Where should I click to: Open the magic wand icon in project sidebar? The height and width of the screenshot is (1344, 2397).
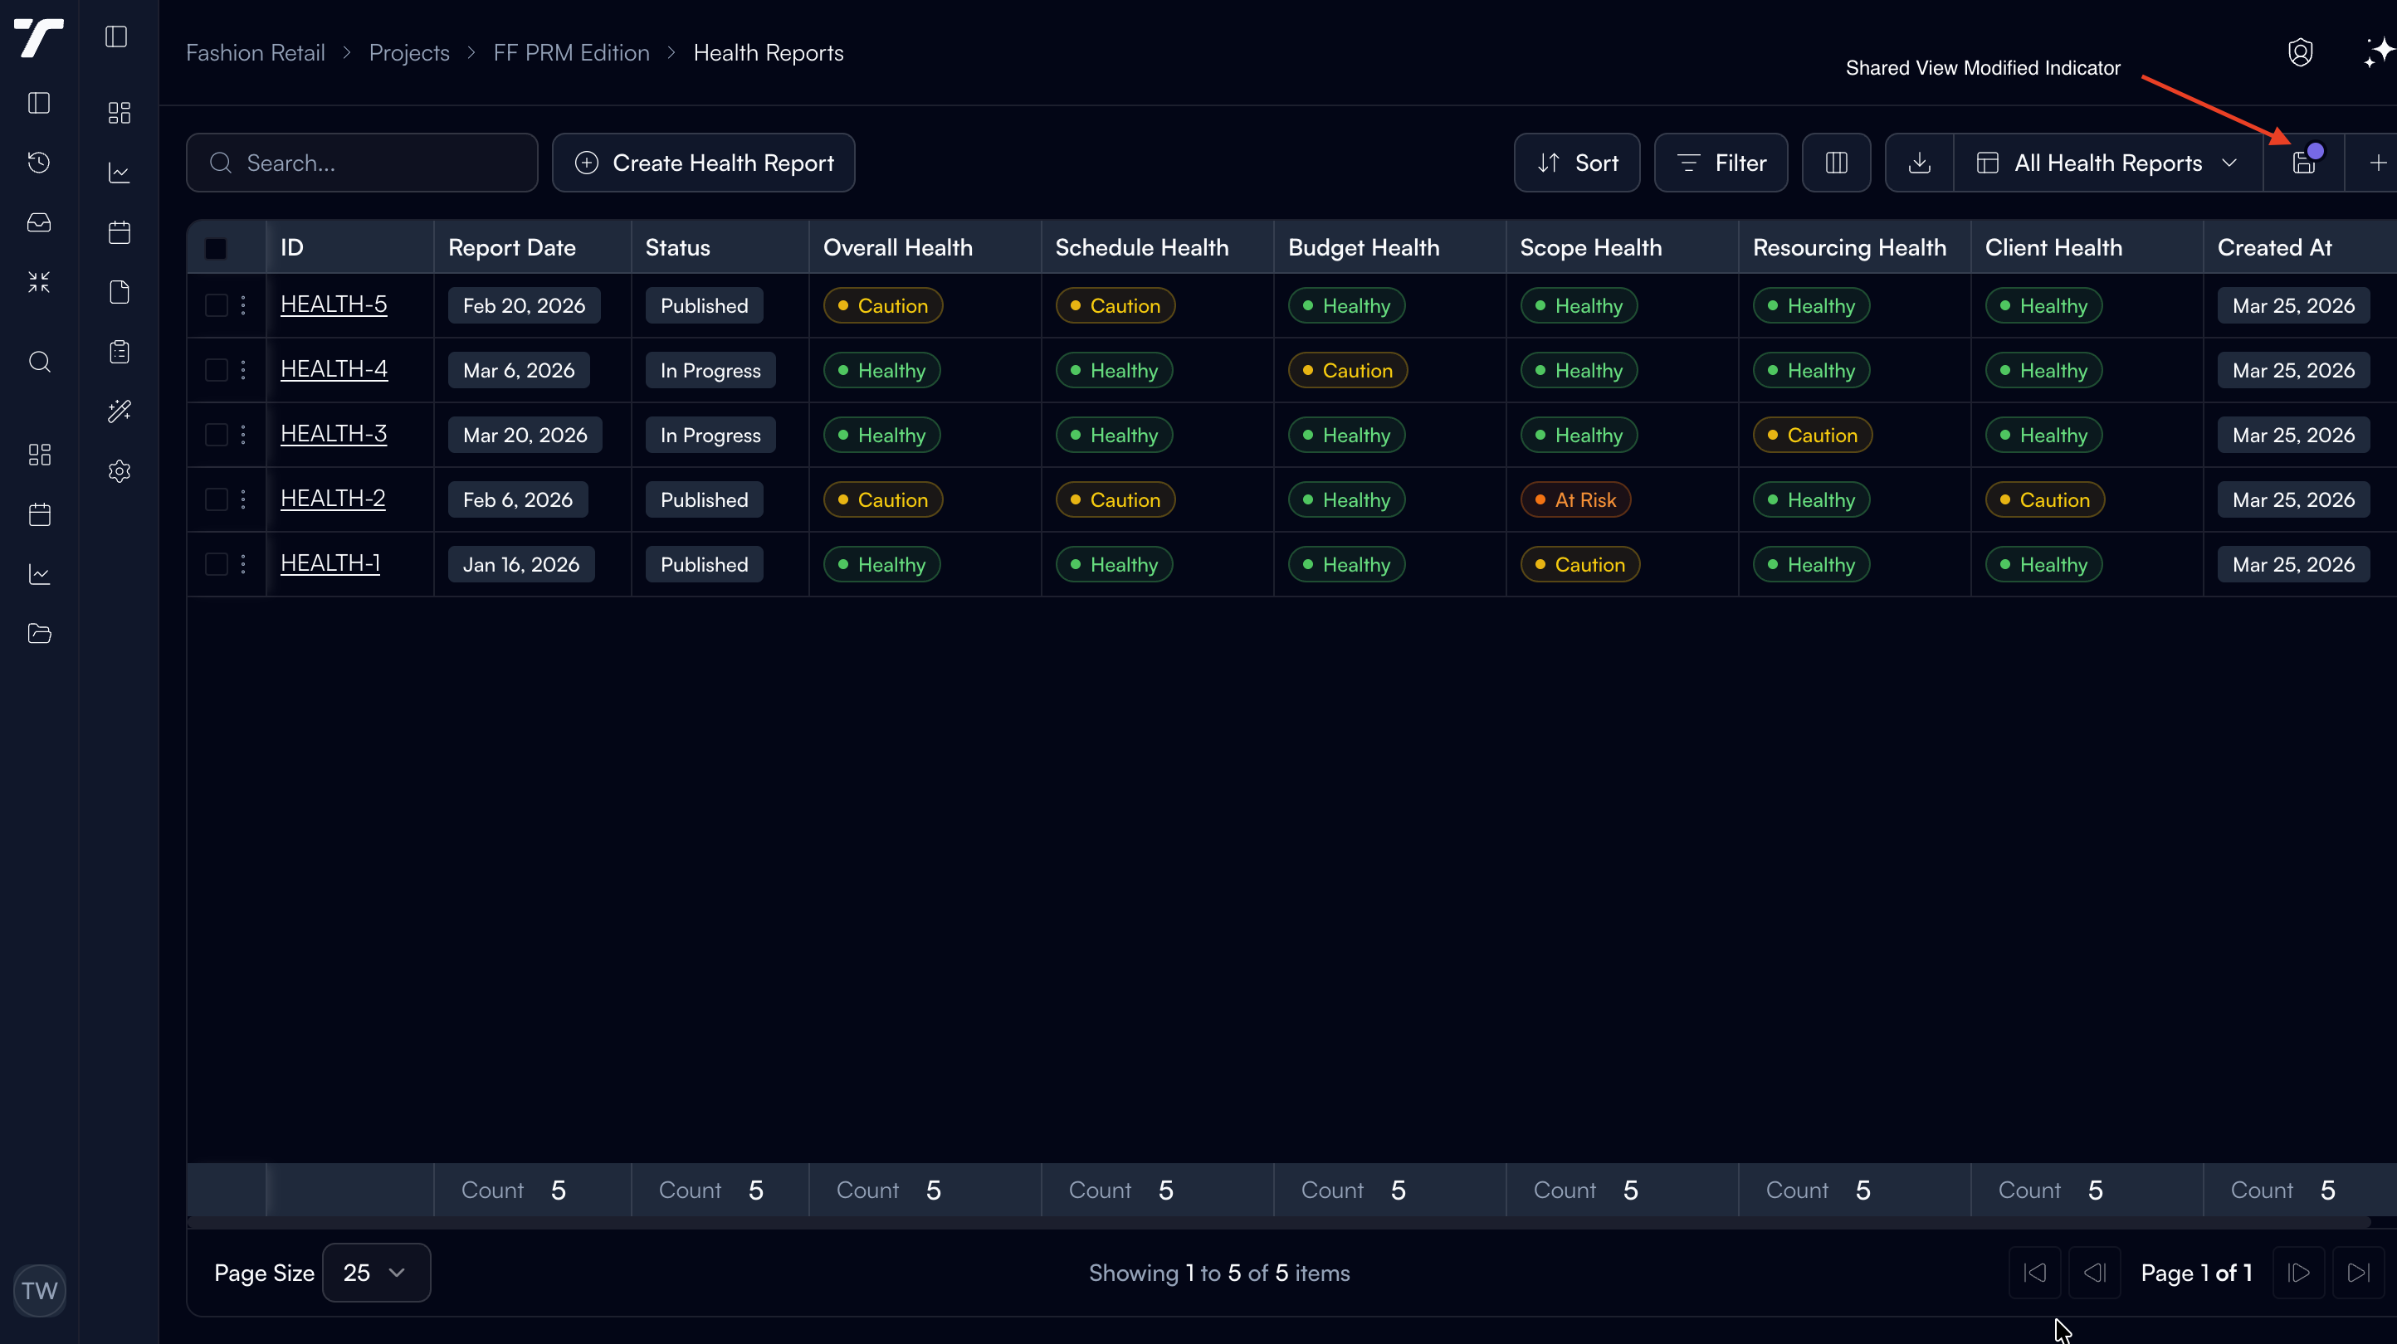tap(120, 411)
